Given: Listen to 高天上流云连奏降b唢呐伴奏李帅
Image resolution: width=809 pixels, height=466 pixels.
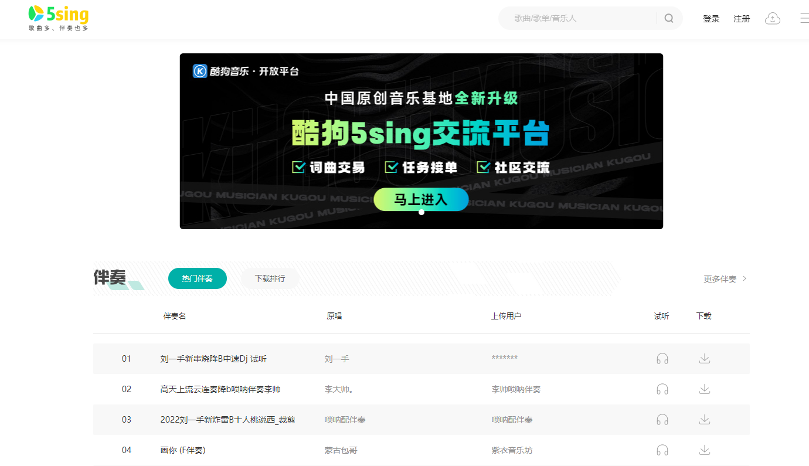Looking at the screenshot, I should point(662,389).
